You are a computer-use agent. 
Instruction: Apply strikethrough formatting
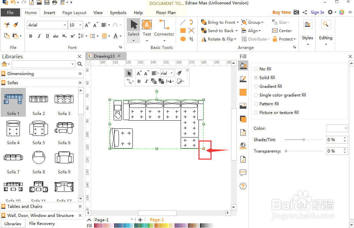(x=56, y=36)
